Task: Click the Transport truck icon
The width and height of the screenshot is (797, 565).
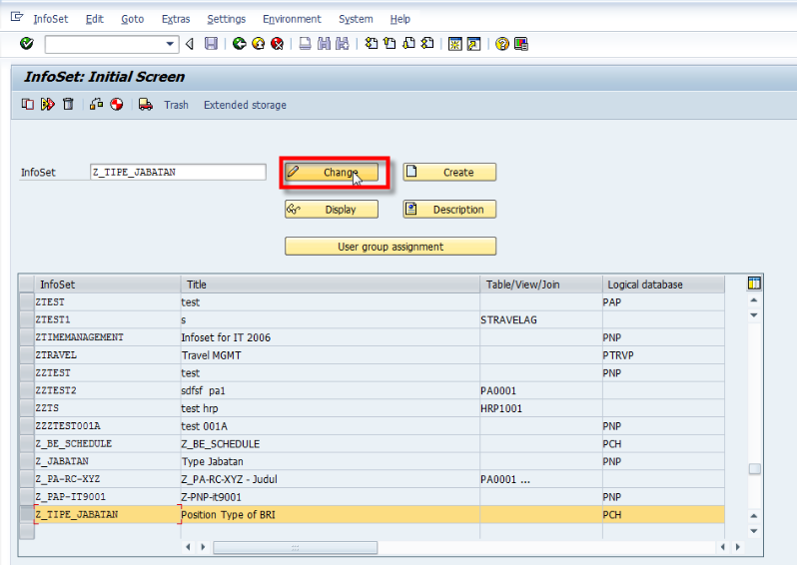Action: 146,105
